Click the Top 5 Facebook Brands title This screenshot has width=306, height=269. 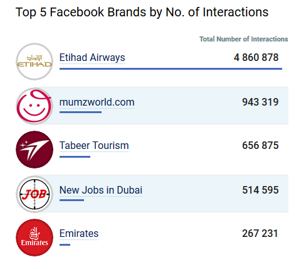[x=142, y=12]
